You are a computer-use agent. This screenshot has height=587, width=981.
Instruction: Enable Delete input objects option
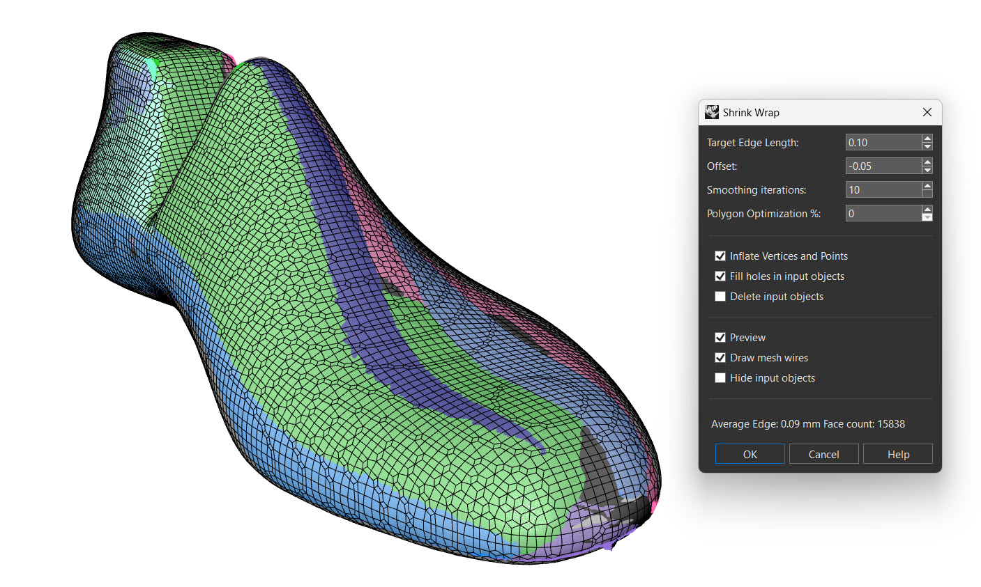pyautogui.click(x=720, y=297)
